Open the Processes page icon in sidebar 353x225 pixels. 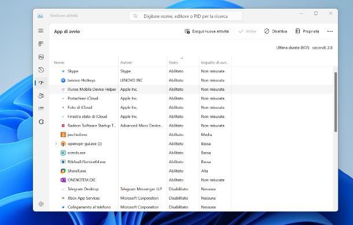(41, 44)
